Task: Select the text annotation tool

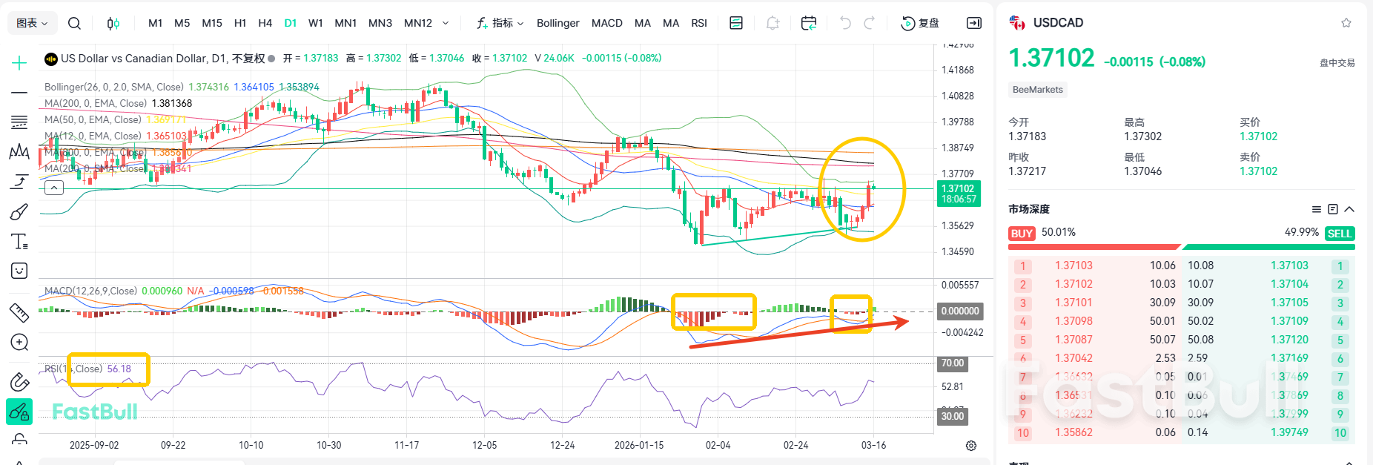Action: 19,242
